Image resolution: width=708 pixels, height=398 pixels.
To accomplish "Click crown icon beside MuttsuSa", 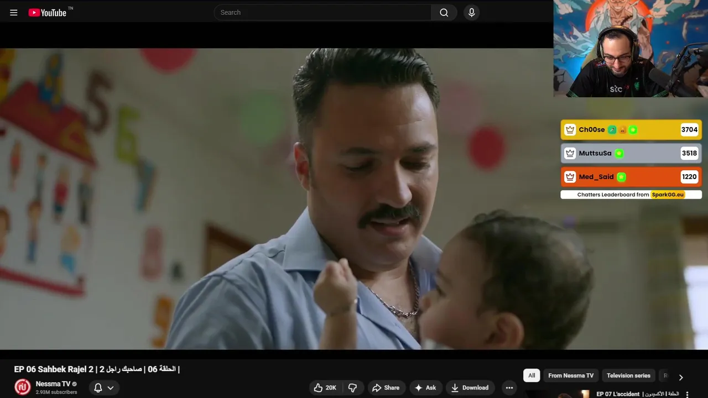I will point(570,153).
